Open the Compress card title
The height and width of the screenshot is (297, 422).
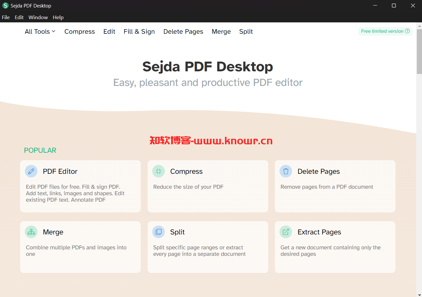coord(186,171)
